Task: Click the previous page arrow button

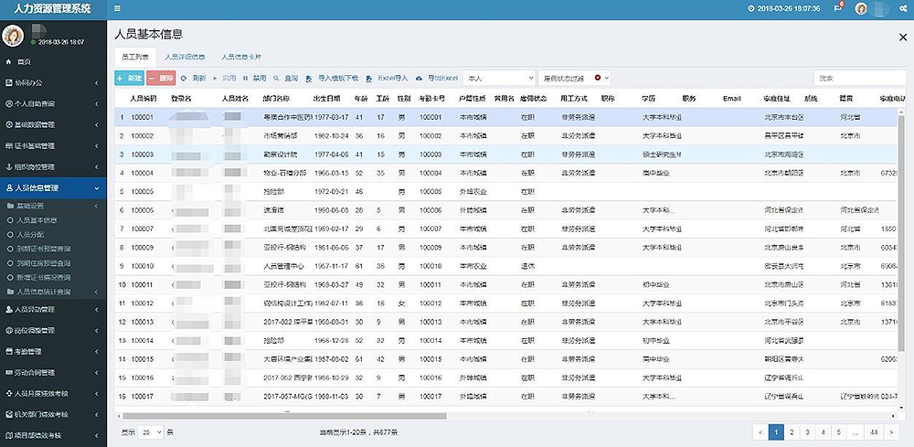Action: [760, 431]
